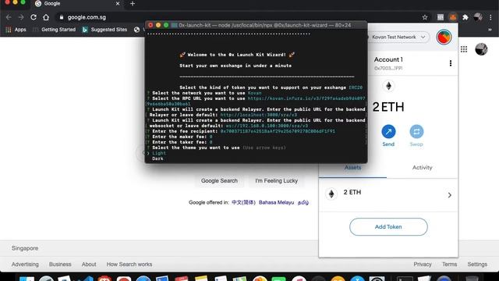Image resolution: width=499 pixels, height=281 pixels.
Task: Click the MetaMask account avatar
Action: point(444,37)
